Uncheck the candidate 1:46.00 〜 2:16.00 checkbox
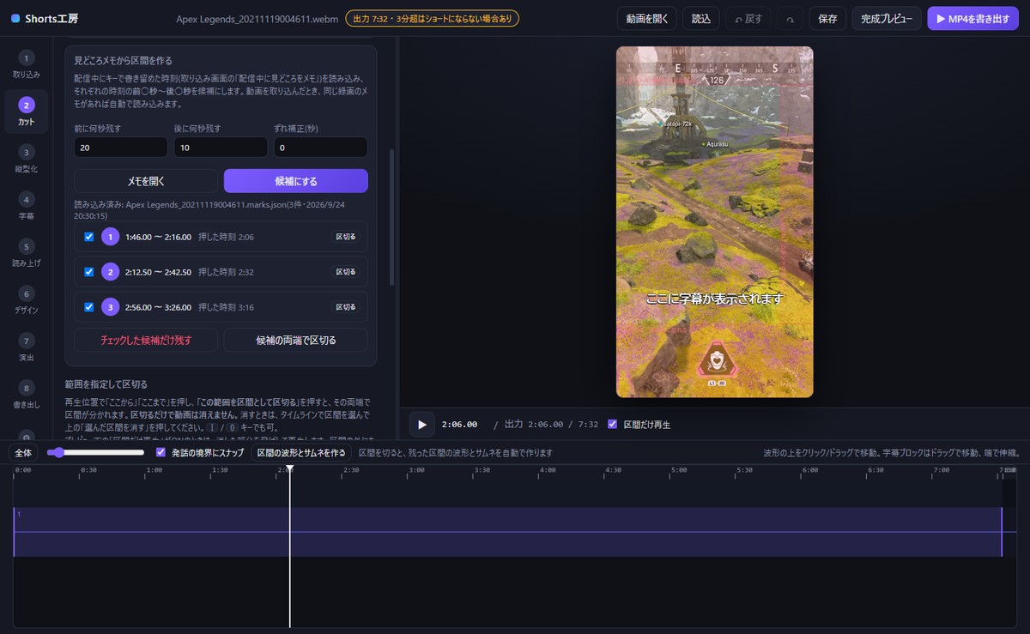The width and height of the screenshot is (1030, 634). (x=89, y=237)
